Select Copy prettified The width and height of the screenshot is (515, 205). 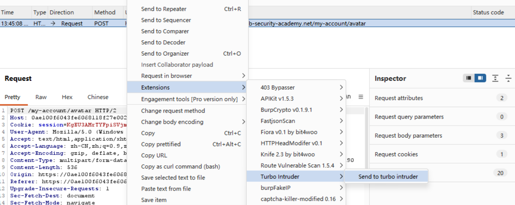tap(187, 144)
